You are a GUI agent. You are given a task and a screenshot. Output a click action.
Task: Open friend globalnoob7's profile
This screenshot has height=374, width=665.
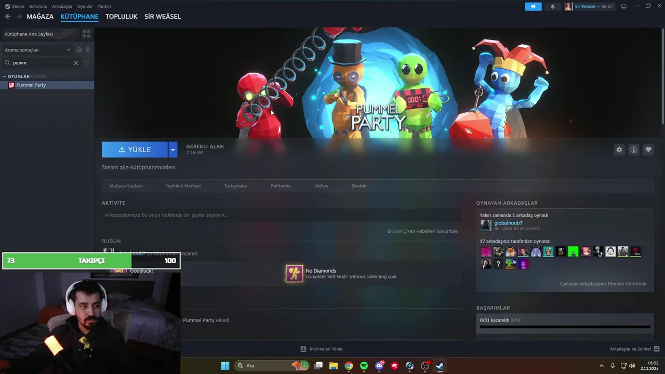pos(508,223)
